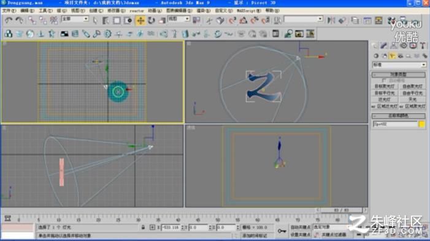Click the yellow object color swatch
The width and height of the screenshot is (430, 241).
(422, 124)
